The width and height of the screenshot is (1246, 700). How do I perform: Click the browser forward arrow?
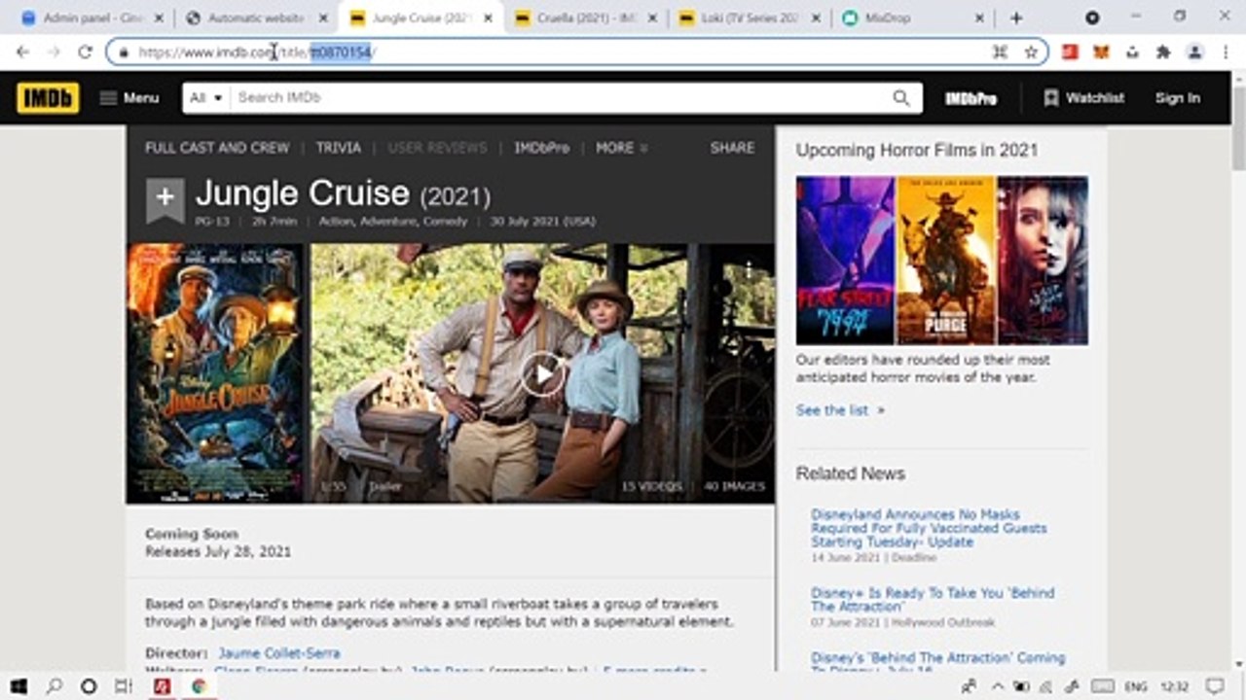pos(55,52)
